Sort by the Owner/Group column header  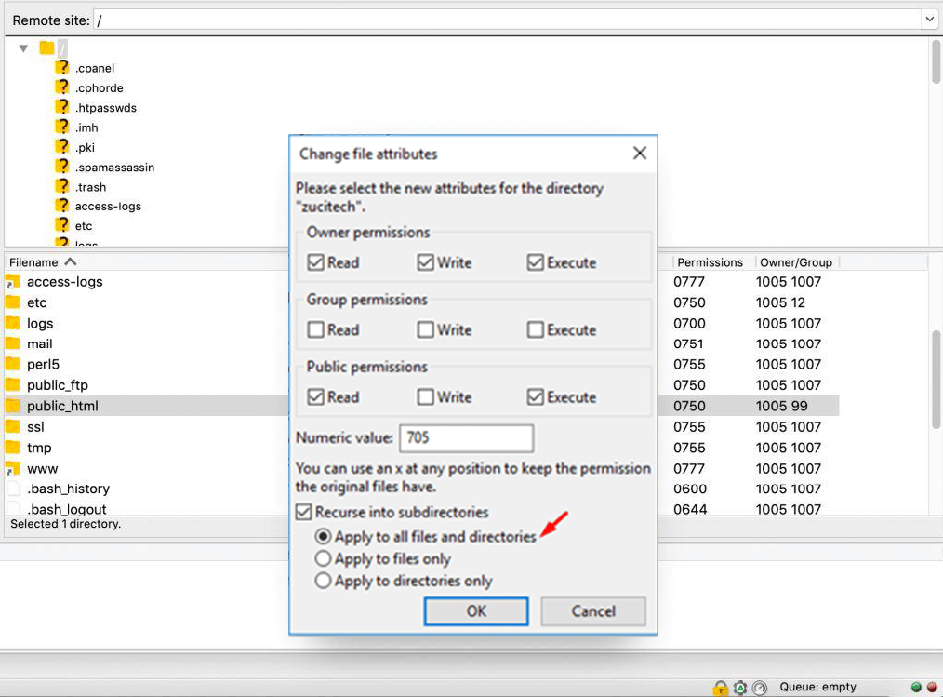(x=796, y=262)
